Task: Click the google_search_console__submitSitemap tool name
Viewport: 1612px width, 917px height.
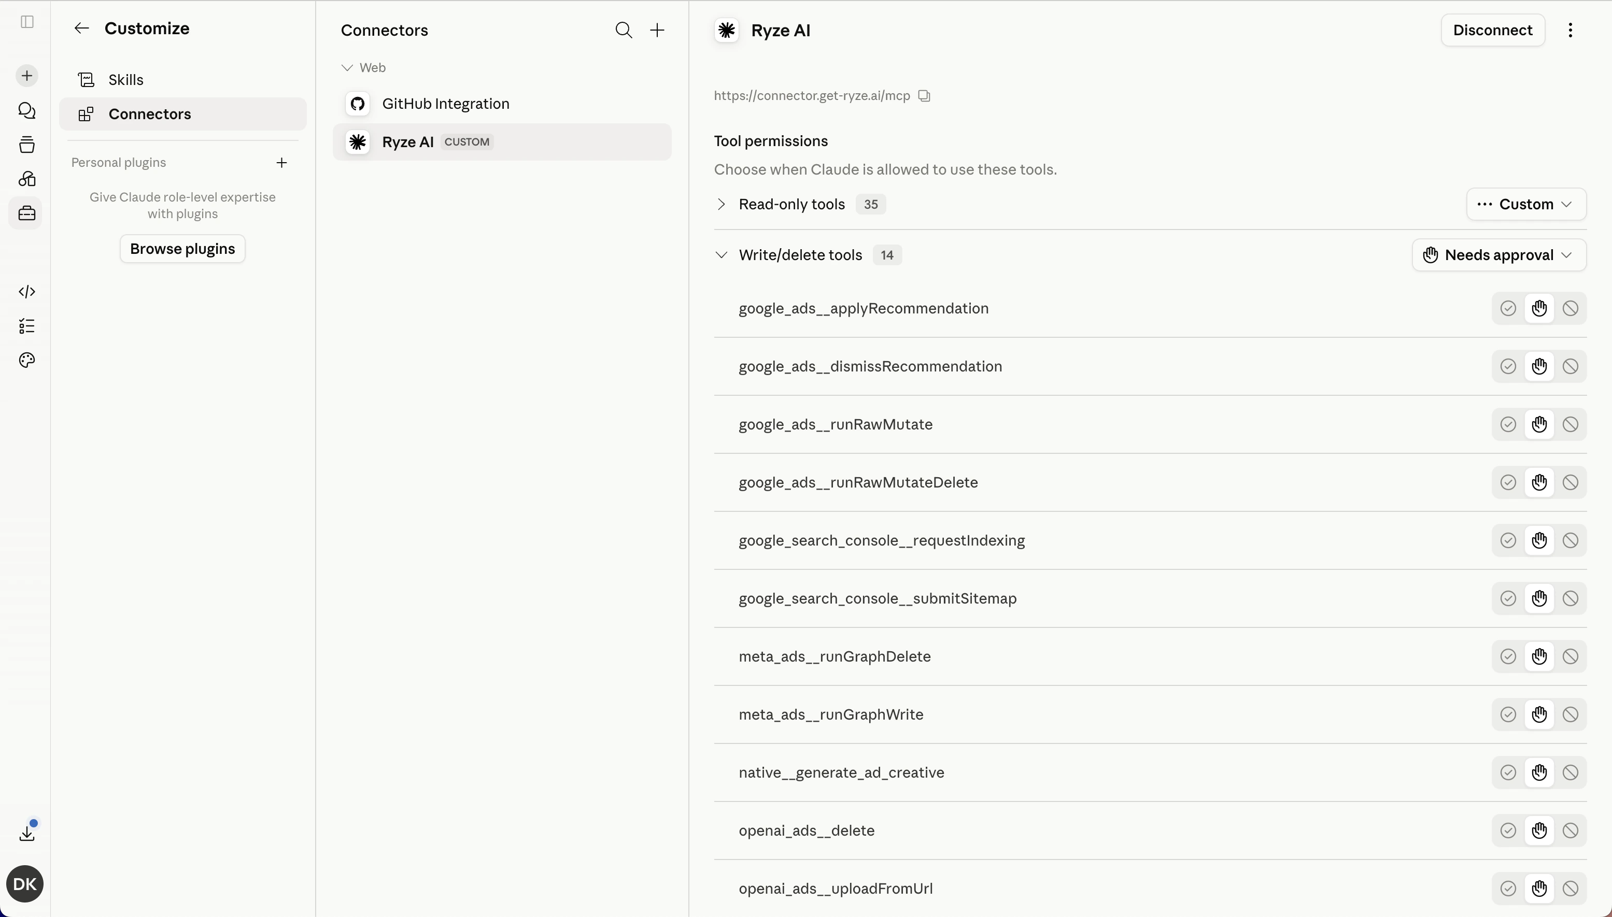Action: click(x=878, y=598)
